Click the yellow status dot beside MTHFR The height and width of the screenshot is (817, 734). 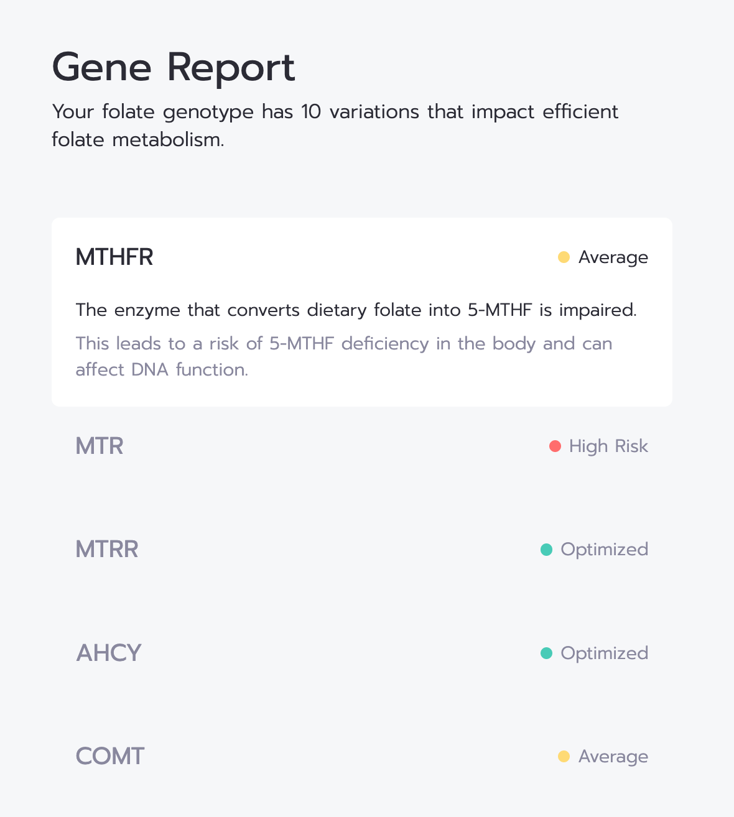564,257
